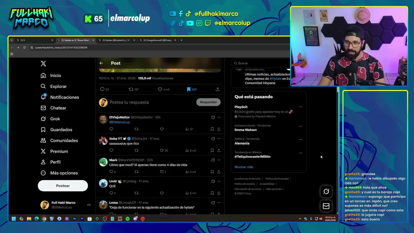
Task: View 27 analytics on ElViejoNeitor's reply
Action: (x=189, y=129)
